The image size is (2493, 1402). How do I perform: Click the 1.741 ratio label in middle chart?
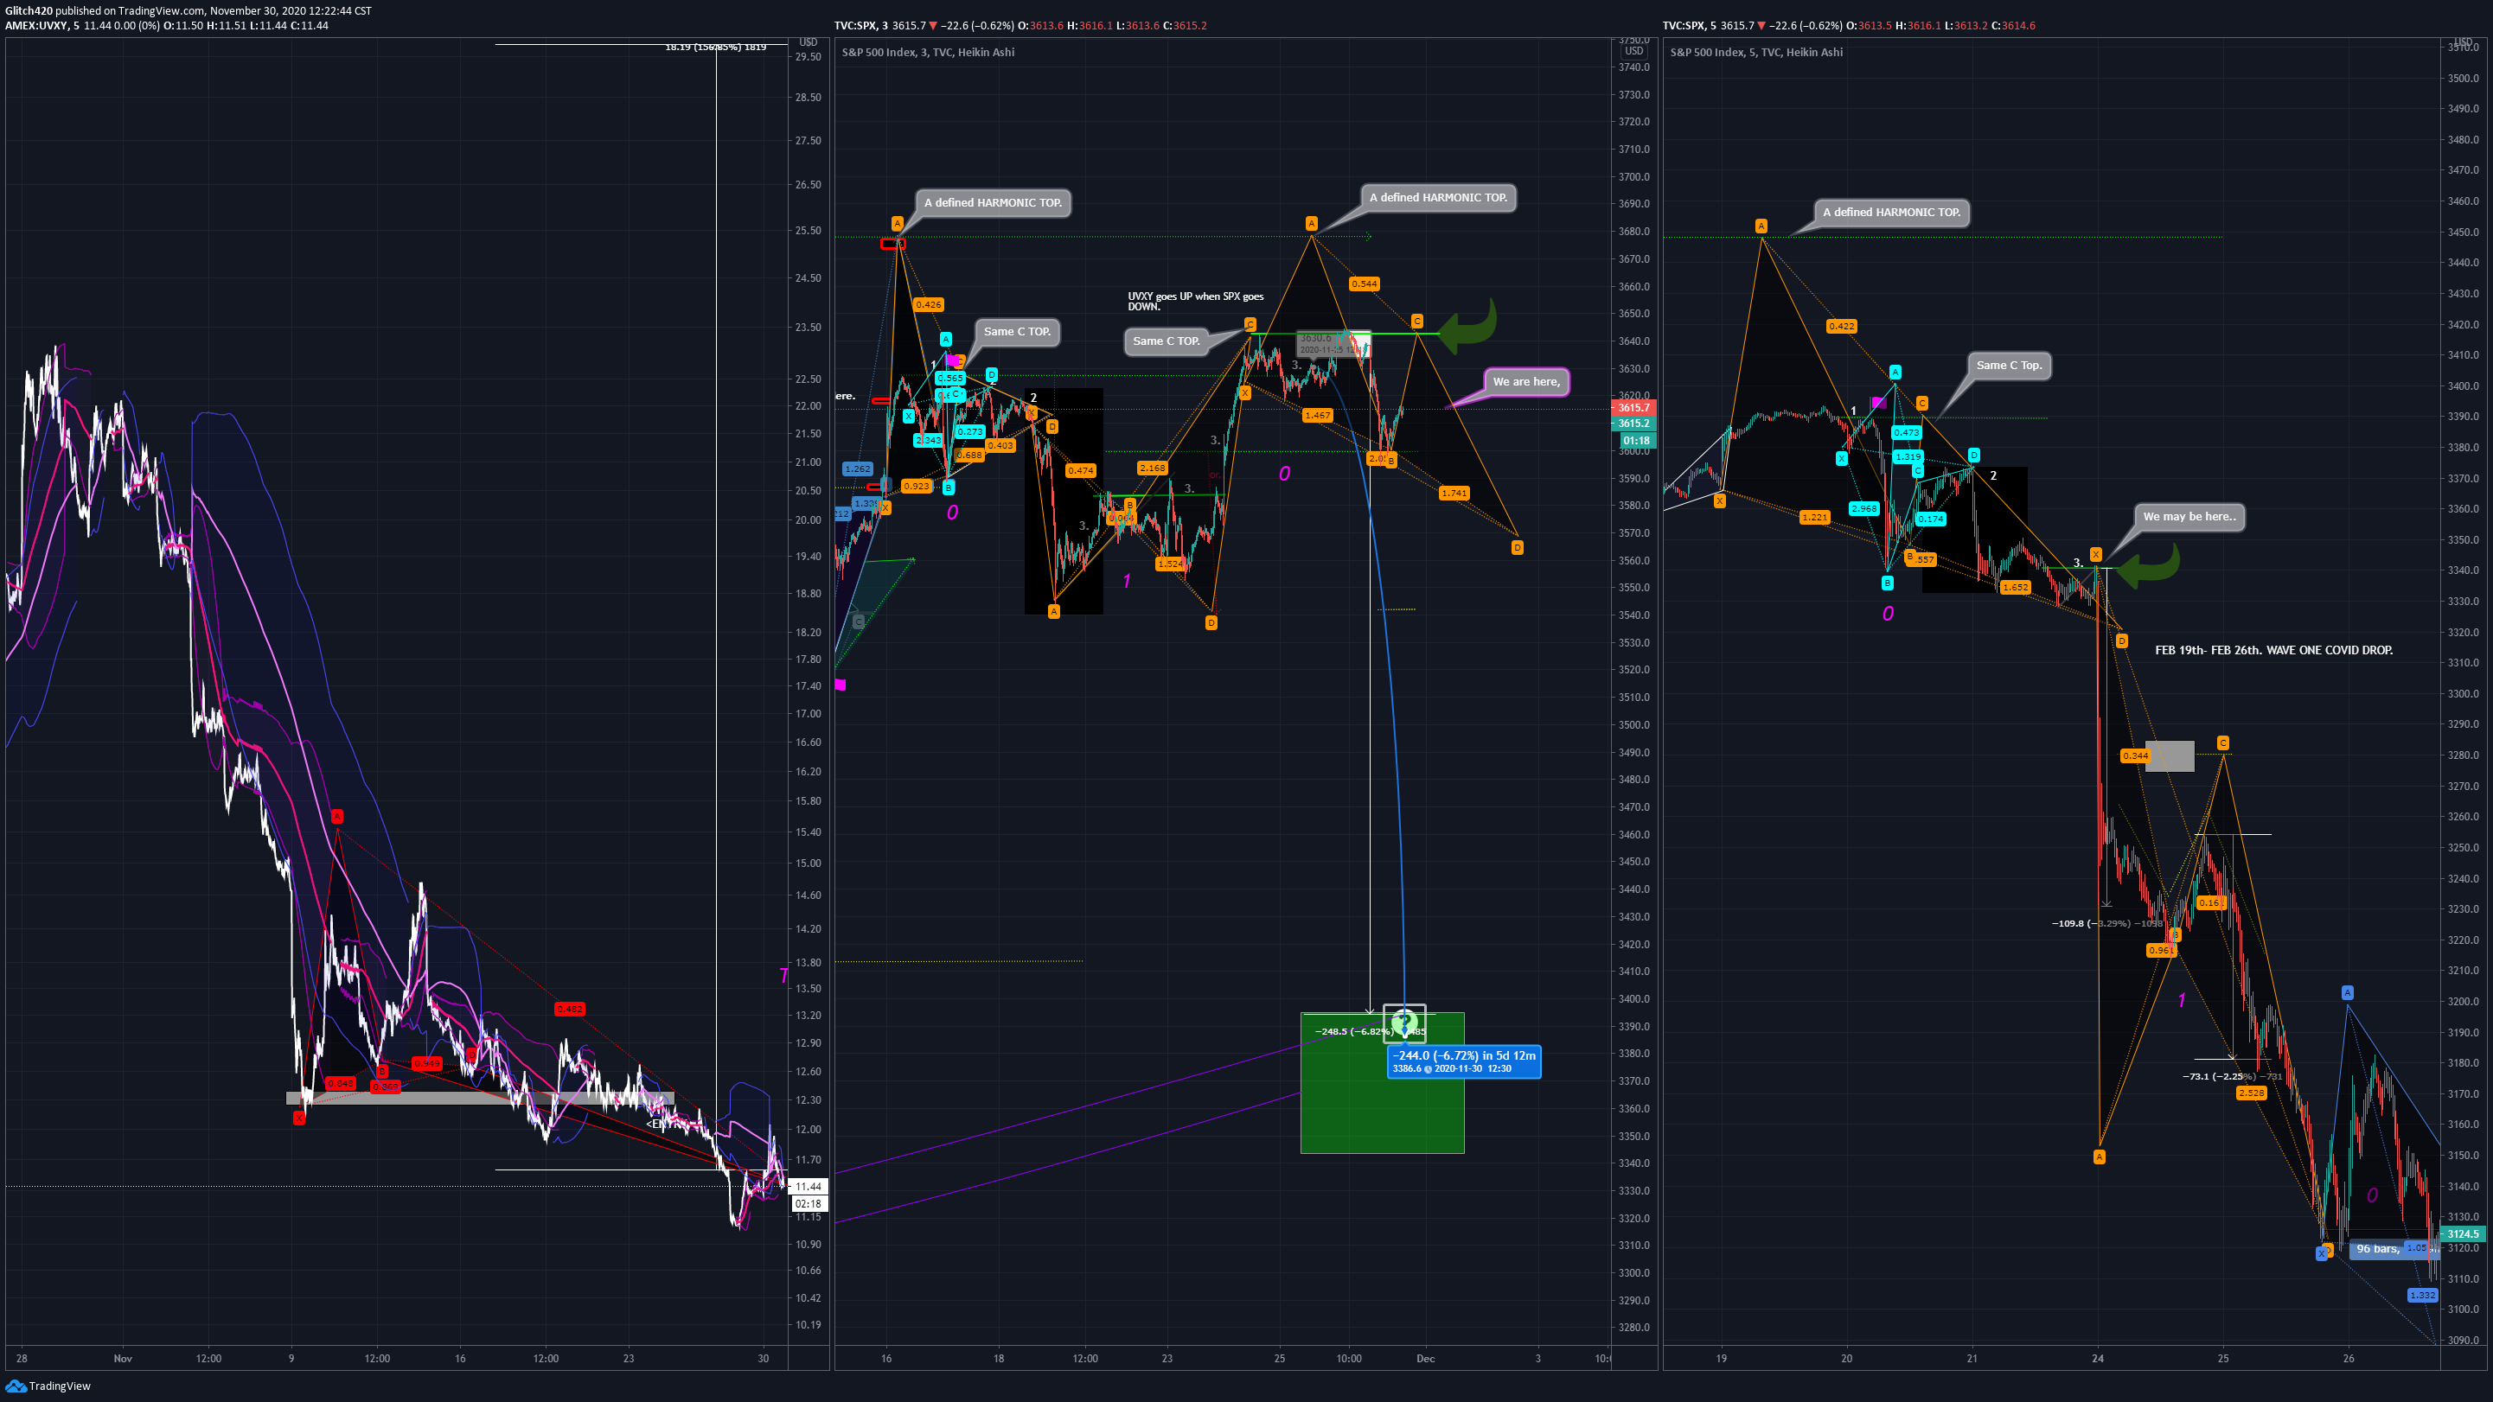point(1454,494)
